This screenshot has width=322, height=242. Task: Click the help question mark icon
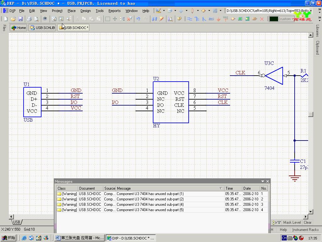click(x=179, y=19)
